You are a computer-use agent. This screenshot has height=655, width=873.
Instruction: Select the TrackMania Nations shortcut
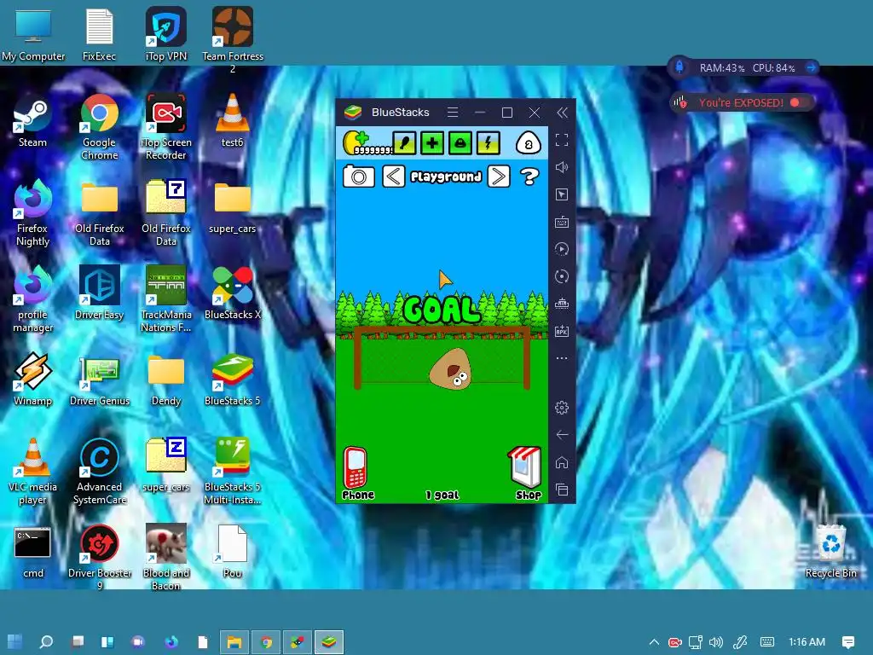(166, 299)
